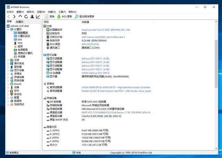Open the line graph icon in the toolbar

tap(38, 17)
